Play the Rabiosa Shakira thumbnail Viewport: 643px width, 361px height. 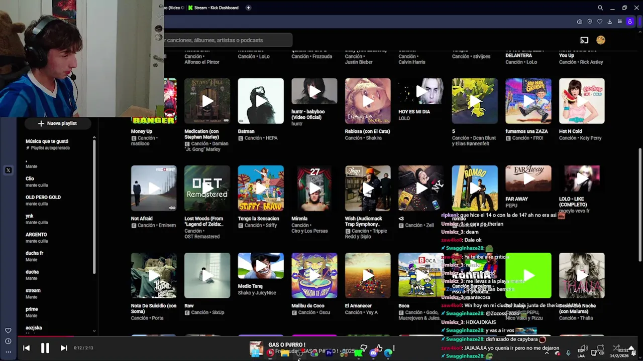click(x=368, y=101)
